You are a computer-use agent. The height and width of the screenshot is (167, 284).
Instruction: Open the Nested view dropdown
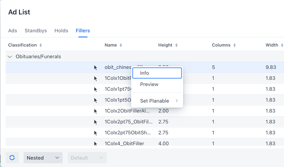(43, 158)
